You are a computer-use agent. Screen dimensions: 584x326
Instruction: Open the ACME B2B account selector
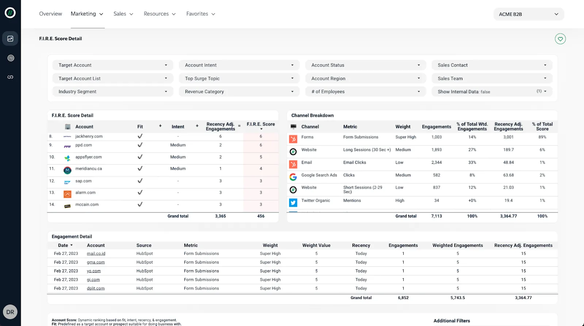[x=528, y=14]
